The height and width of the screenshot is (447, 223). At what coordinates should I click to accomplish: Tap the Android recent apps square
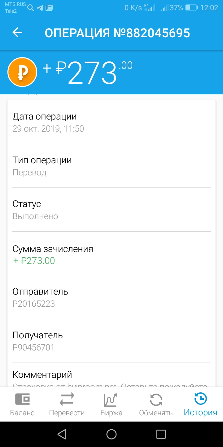pyautogui.click(x=161, y=434)
